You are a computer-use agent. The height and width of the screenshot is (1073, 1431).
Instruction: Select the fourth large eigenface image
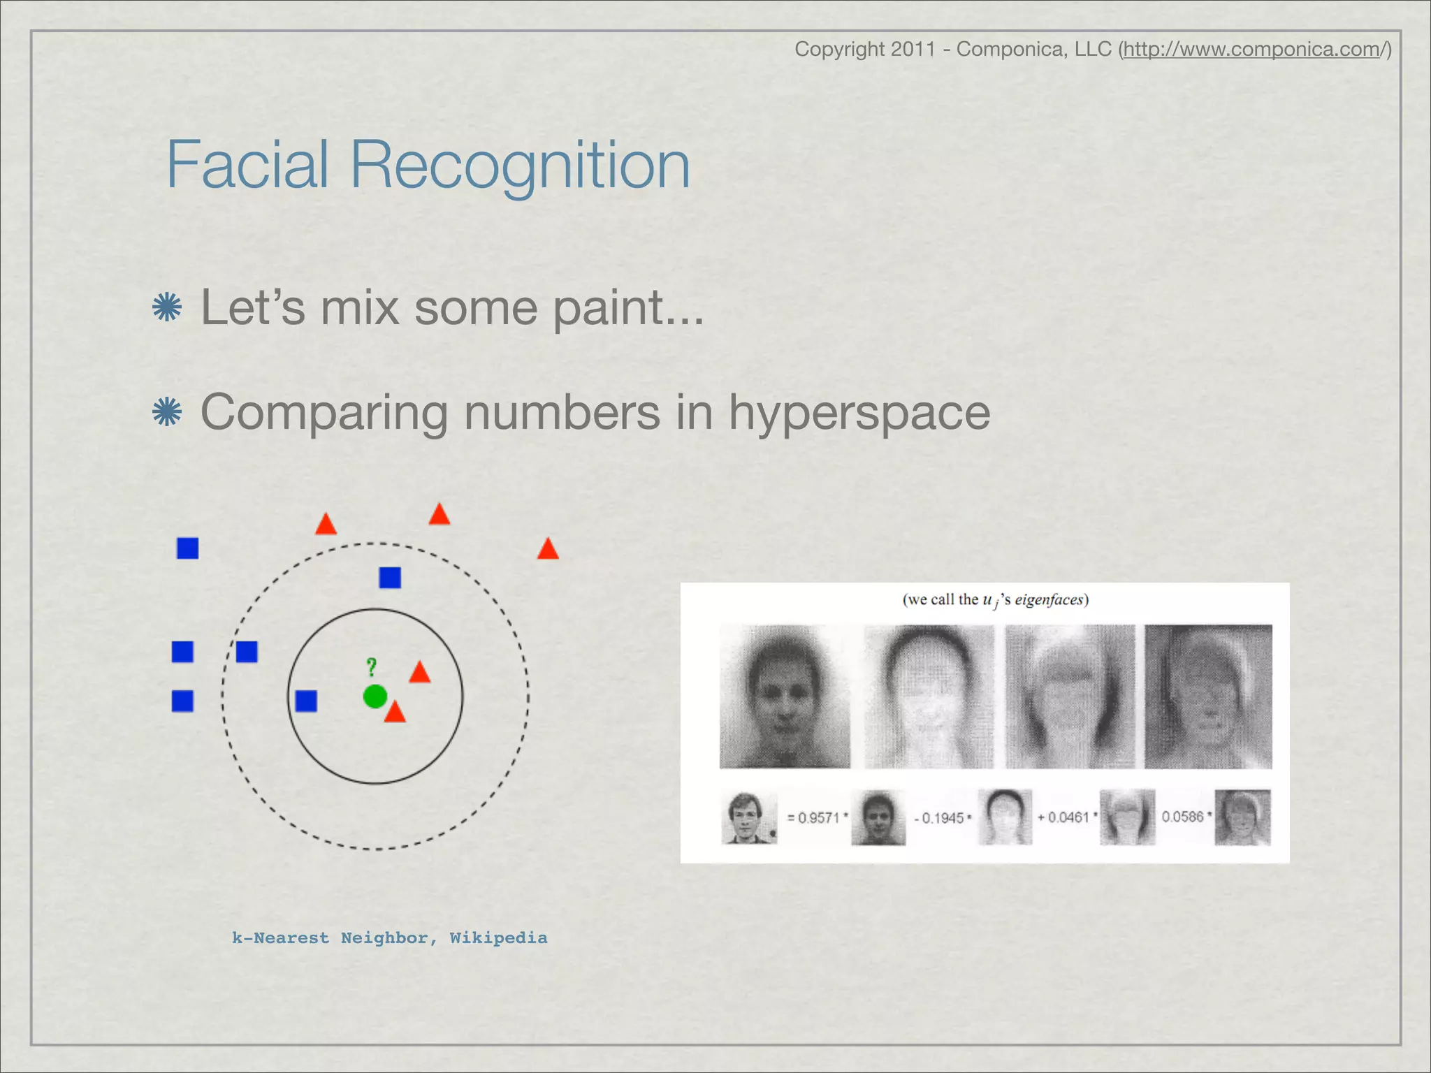point(1208,696)
